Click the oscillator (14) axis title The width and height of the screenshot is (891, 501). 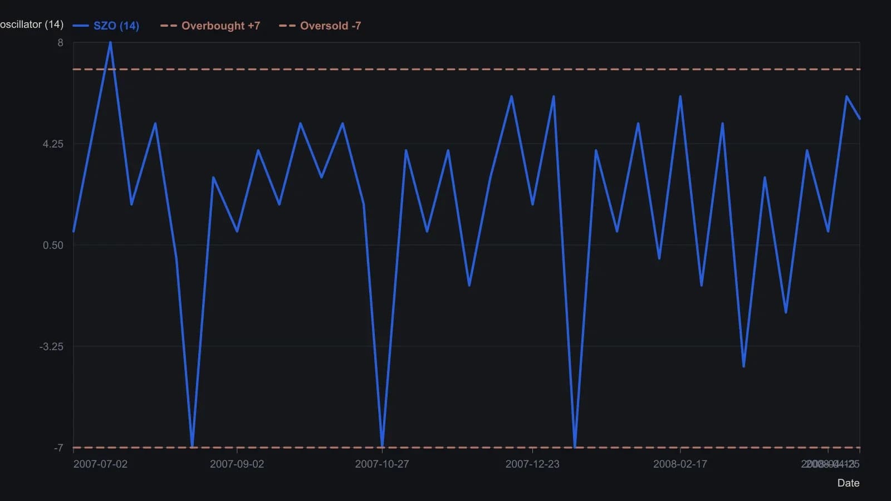32,24
